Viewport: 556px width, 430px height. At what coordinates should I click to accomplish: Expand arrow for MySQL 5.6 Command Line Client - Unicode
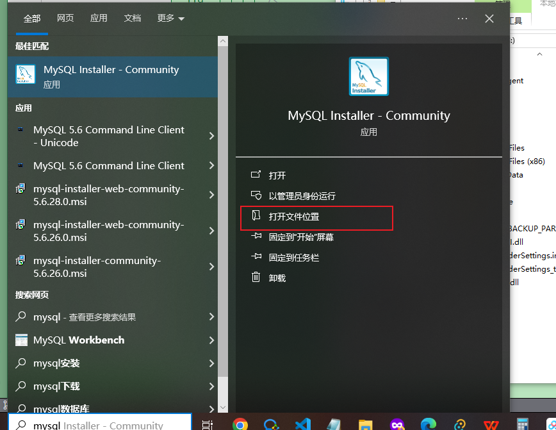(x=211, y=136)
